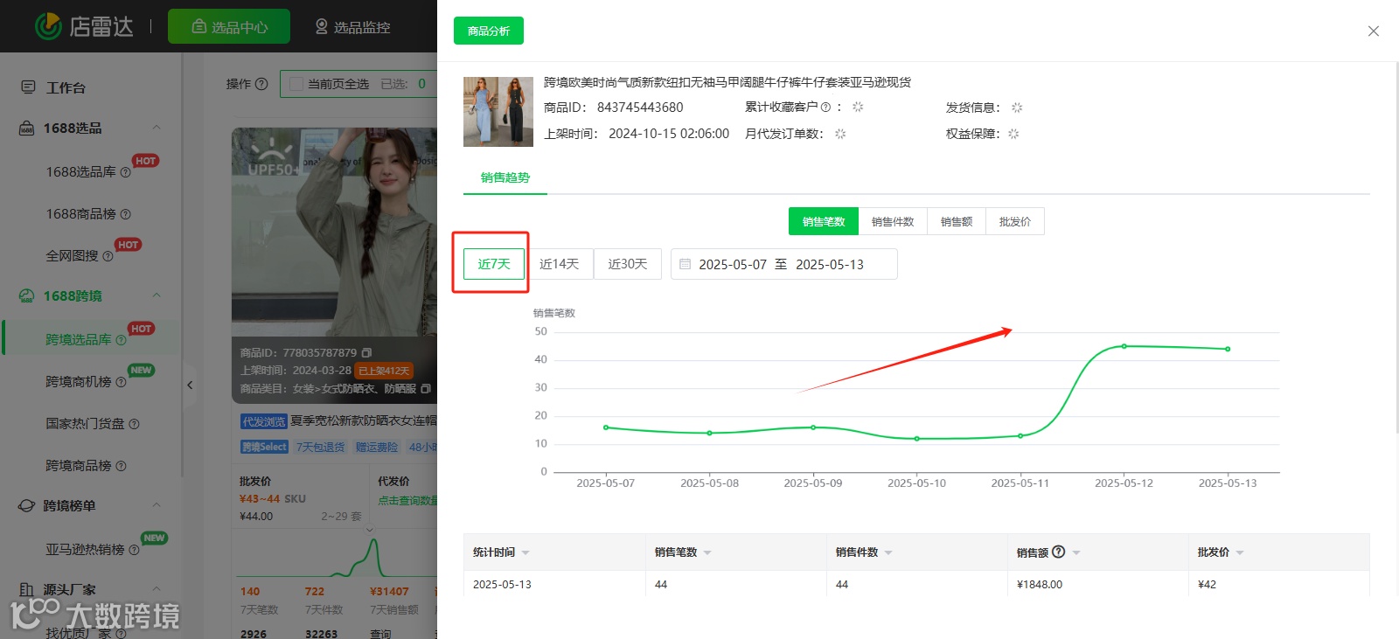Click the 商品分析 green button
The width and height of the screenshot is (1399, 639).
488,31
